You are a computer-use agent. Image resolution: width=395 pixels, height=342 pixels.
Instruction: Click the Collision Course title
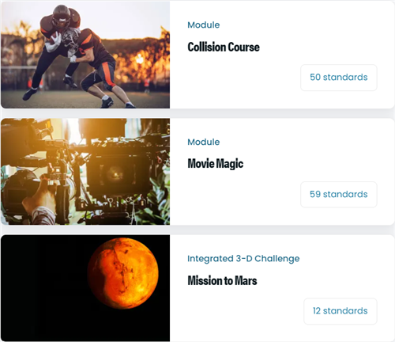coord(224,47)
